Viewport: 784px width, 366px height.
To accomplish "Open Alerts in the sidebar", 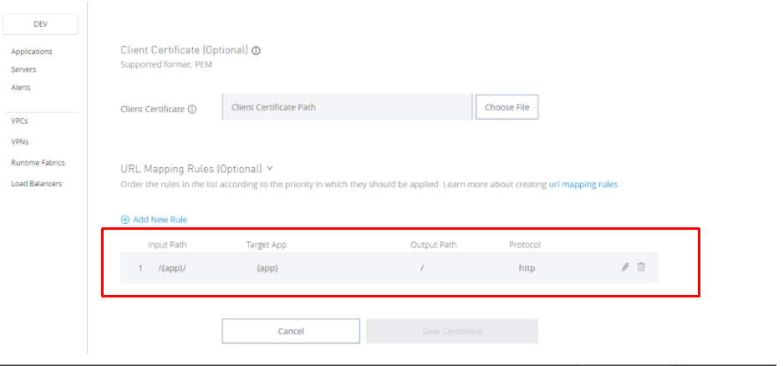I will point(21,87).
